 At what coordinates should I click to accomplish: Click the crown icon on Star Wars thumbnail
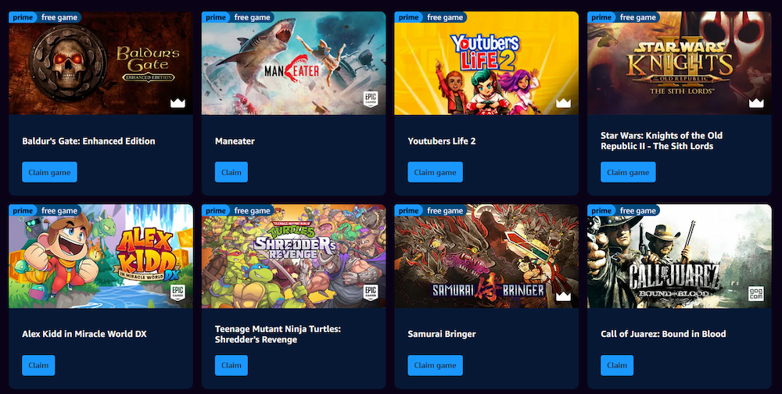coord(756,103)
